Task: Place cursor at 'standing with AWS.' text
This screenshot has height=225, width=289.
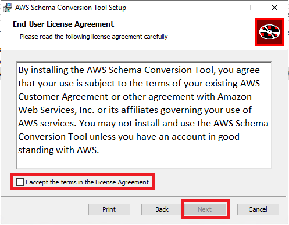Action: pyautogui.click(x=59, y=150)
